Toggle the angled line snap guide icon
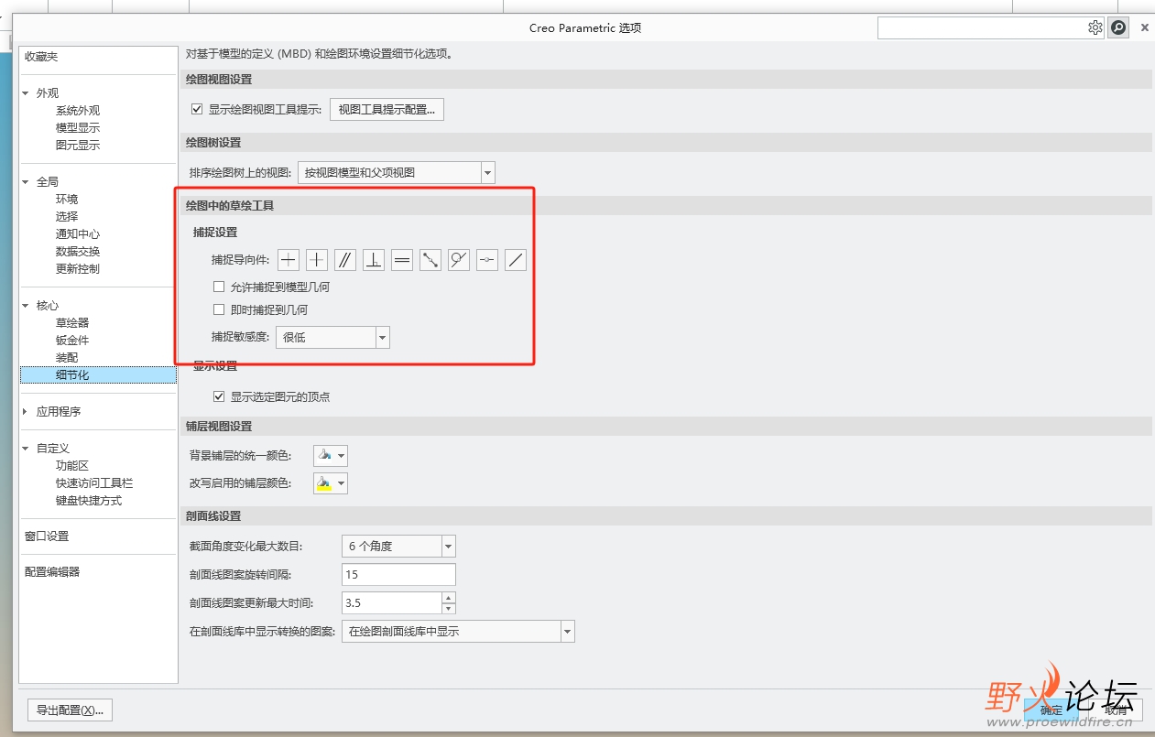 coord(516,260)
